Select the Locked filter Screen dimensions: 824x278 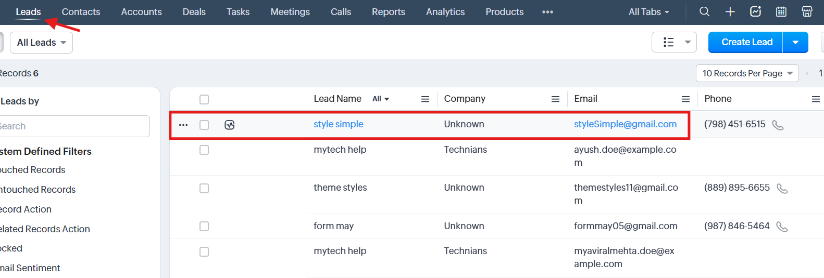(11, 248)
